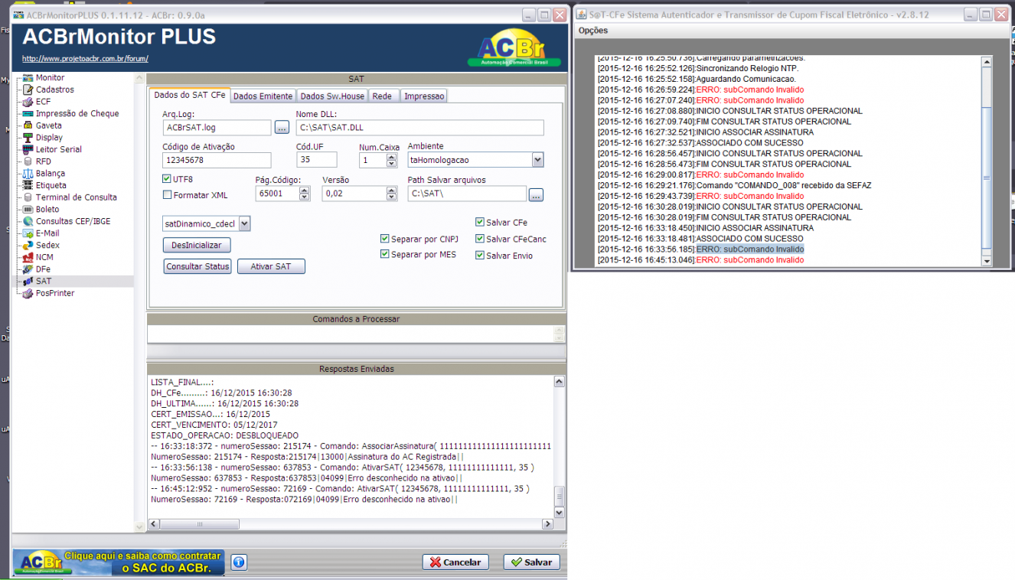Image resolution: width=1015 pixels, height=580 pixels.
Task: Select Impressão de Cheque icon
Action: coord(28,113)
